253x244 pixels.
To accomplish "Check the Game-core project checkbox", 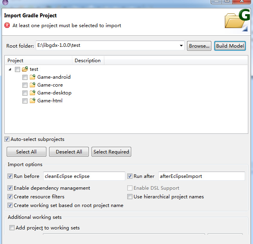I will click(x=25, y=85).
